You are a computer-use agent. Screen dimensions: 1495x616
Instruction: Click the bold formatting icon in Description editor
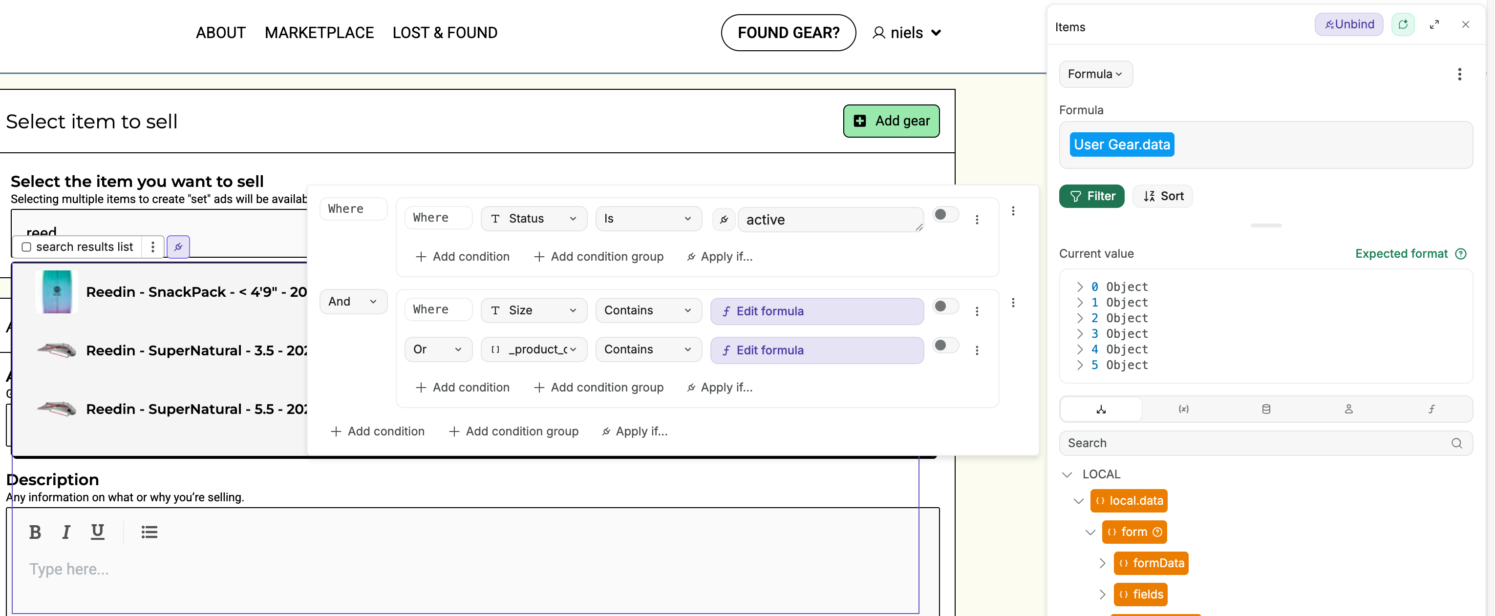tap(35, 532)
